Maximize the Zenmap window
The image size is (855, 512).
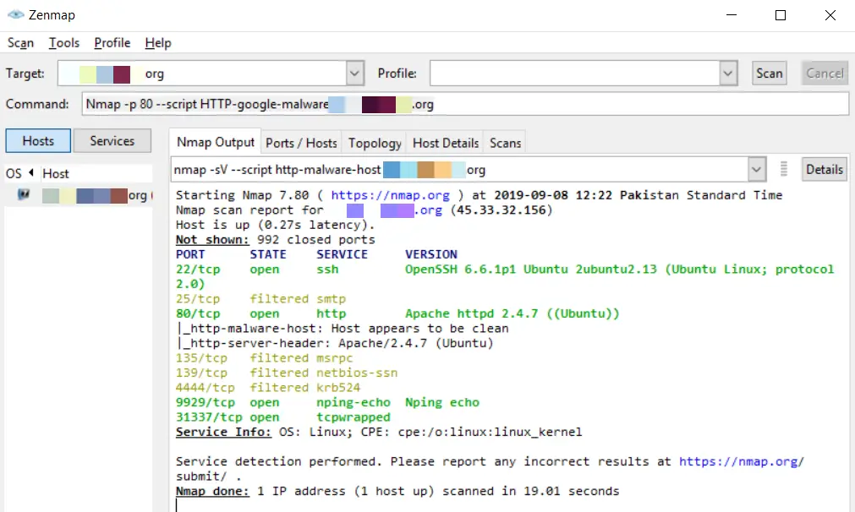click(x=781, y=15)
